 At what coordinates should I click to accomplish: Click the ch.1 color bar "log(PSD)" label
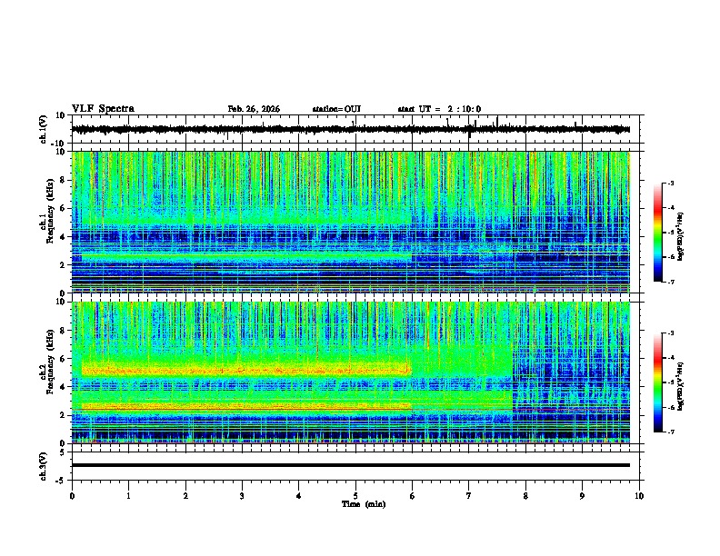pyautogui.click(x=681, y=236)
